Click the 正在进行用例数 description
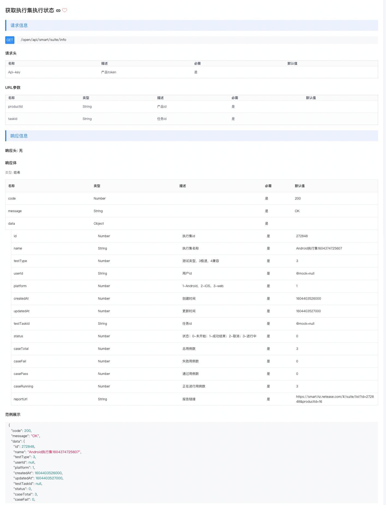Viewport: 386px width, 505px height. point(194,386)
